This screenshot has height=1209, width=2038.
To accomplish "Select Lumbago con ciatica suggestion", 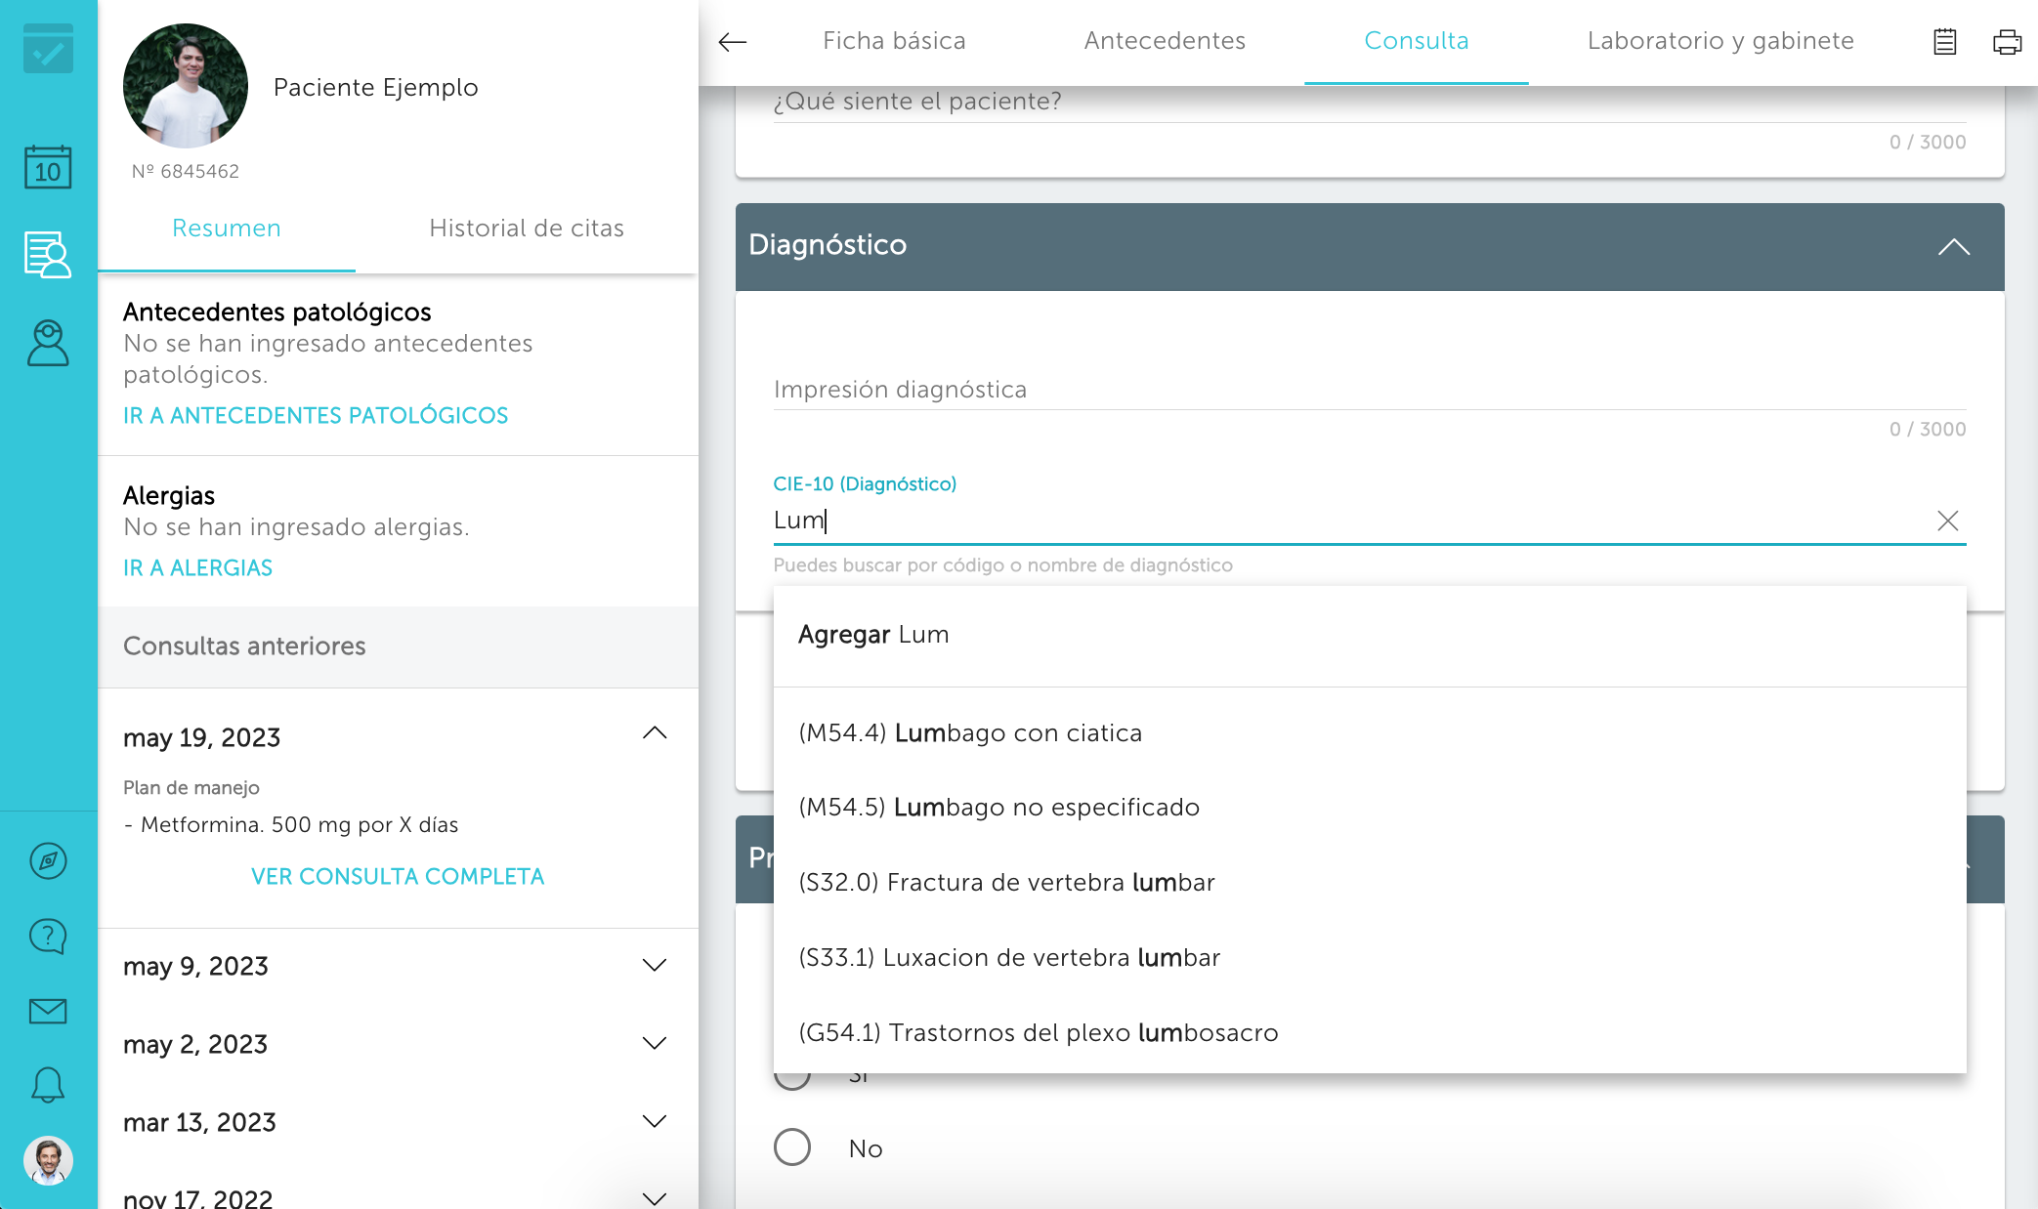I will coord(969,732).
